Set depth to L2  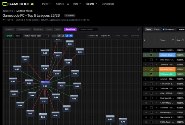point(63,36)
